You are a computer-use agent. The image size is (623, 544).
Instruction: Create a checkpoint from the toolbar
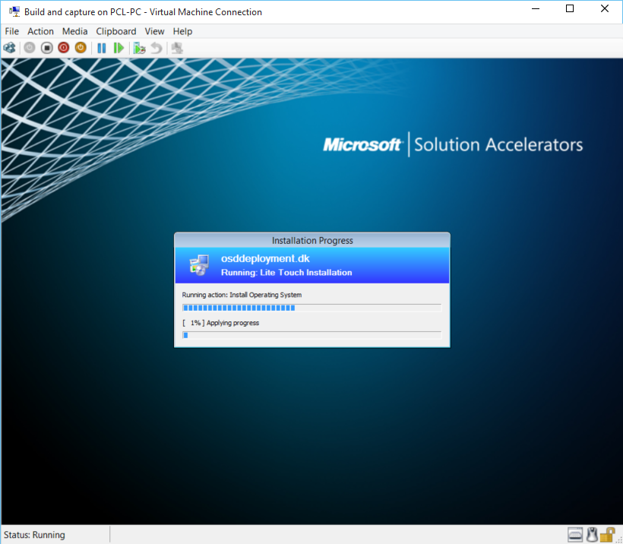pos(139,48)
